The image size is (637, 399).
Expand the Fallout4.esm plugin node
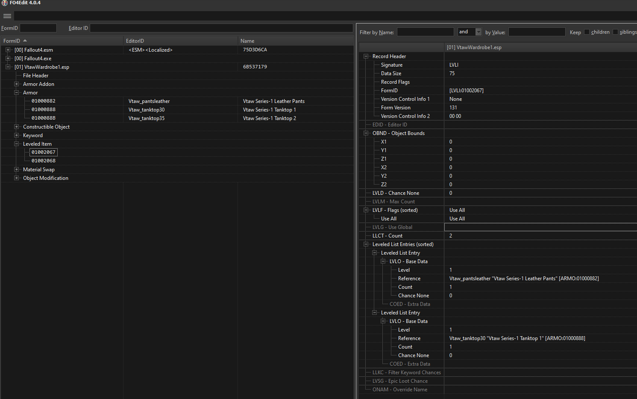coord(8,50)
